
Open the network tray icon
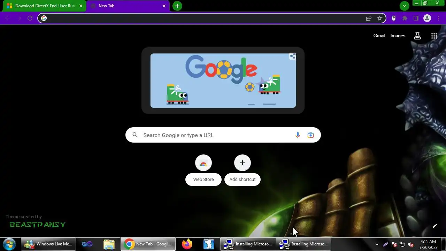pyautogui.click(x=402, y=244)
